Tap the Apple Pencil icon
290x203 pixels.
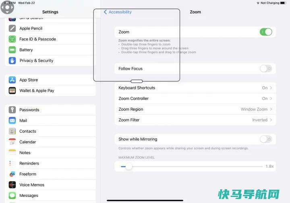click(x=12, y=28)
